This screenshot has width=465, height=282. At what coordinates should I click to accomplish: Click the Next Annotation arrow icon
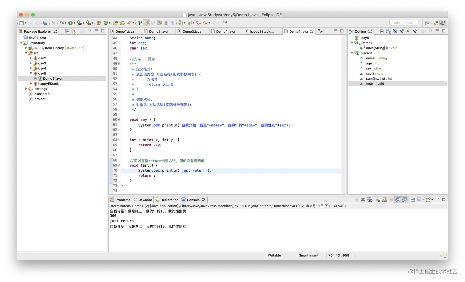[x=180, y=23]
